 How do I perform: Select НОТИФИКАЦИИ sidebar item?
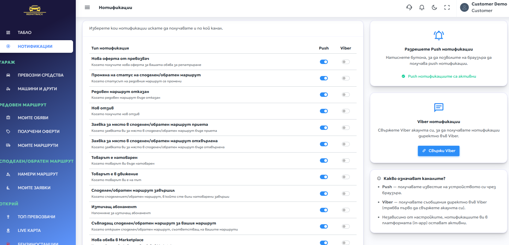click(x=37, y=46)
